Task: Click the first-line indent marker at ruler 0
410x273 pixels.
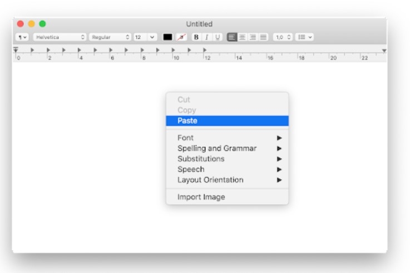Action: tap(16, 49)
